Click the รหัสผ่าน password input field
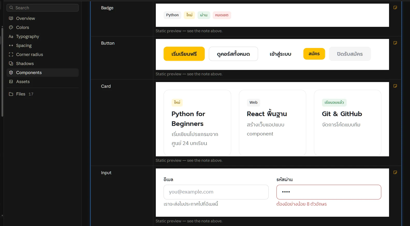The height and width of the screenshot is (226, 410). 329,192
